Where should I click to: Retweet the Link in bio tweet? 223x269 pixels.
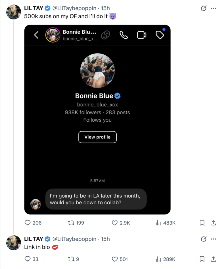pos(70,259)
